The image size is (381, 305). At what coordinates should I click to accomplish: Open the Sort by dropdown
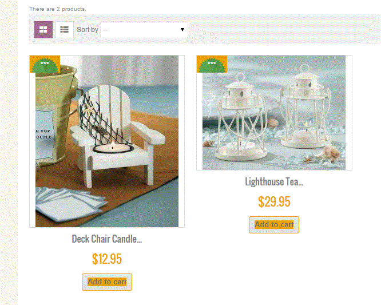[144, 30]
